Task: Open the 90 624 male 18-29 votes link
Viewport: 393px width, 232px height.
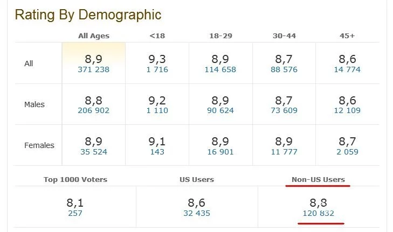Action: [220, 110]
